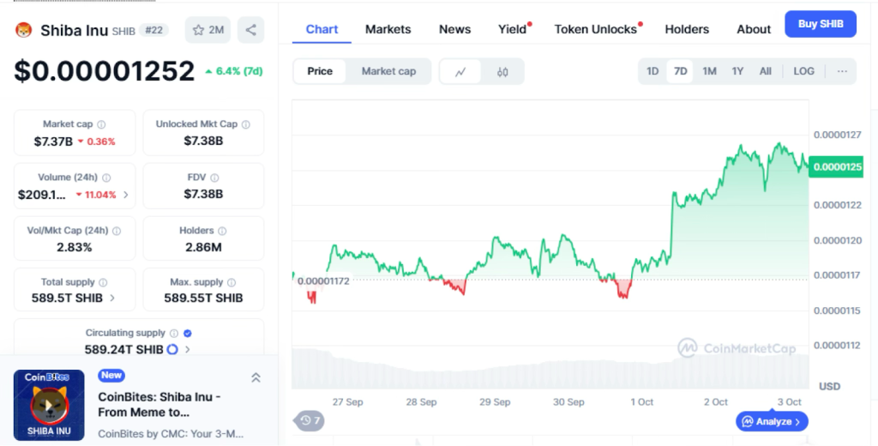Click the share icon next to watchlist

(x=250, y=30)
